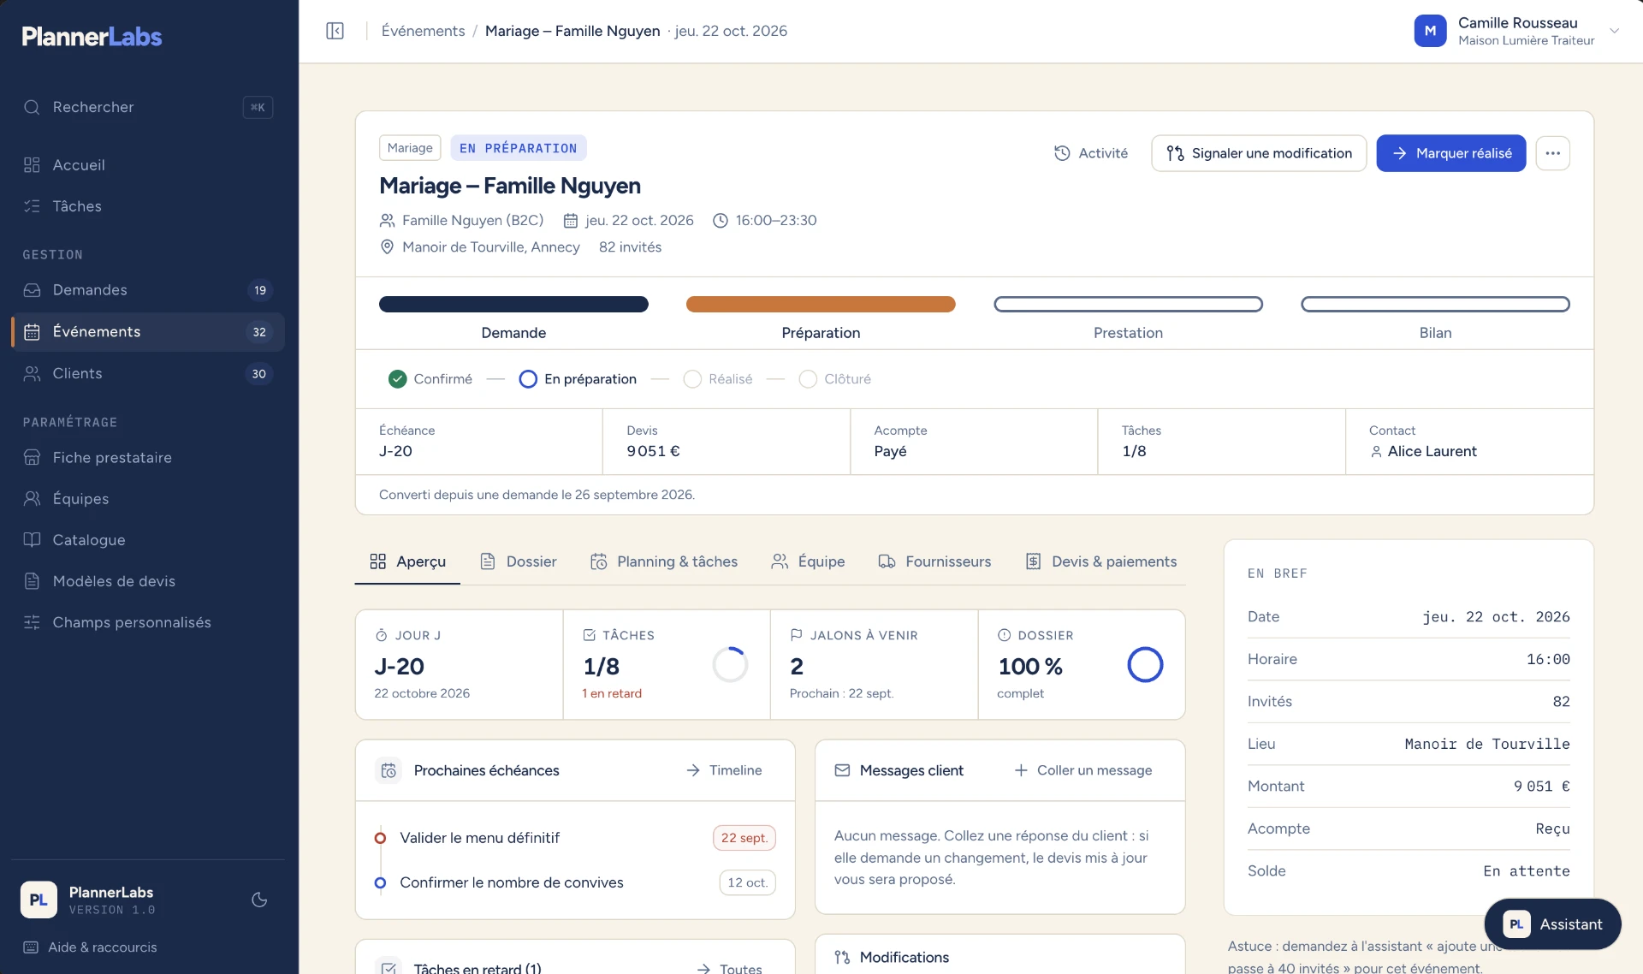Collapse the sidebar panel icon
Screen dimensions: 1643x974
335,31
